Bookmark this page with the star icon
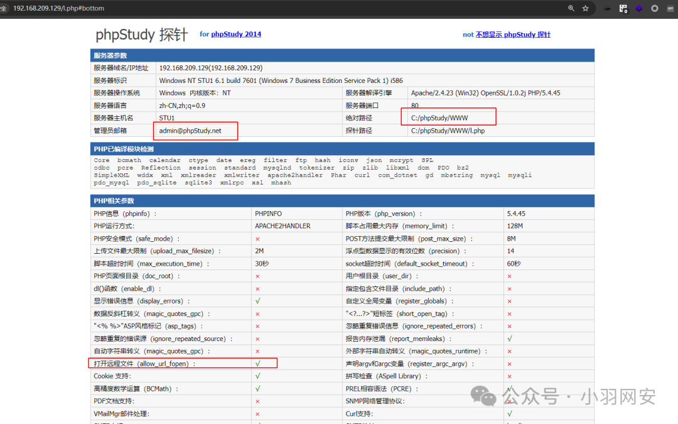Image resolution: width=678 pixels, height=424 pixels. pyautogui.click(x=586, y=8)
